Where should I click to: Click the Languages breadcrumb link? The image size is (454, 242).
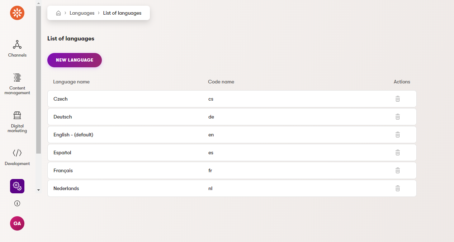(82, 13)
